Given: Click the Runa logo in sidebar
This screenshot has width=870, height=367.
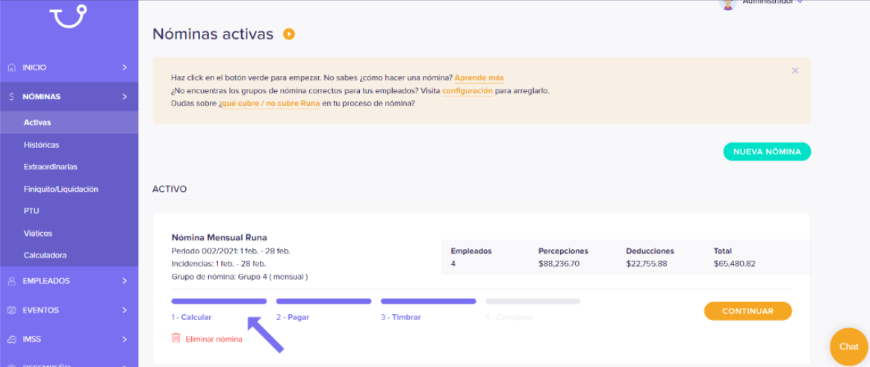Looking at the screenshot, I should 69,16.
